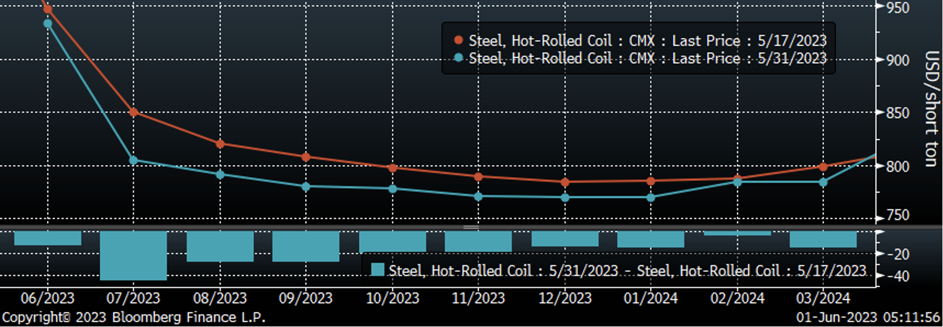
Task: Select the orange data point at 07/2023
Action: [134, 112]
